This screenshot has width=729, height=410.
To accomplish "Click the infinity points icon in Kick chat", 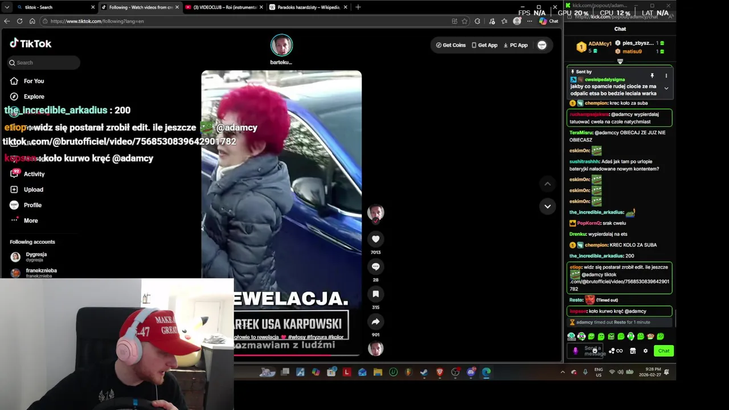I will point(620,351).
